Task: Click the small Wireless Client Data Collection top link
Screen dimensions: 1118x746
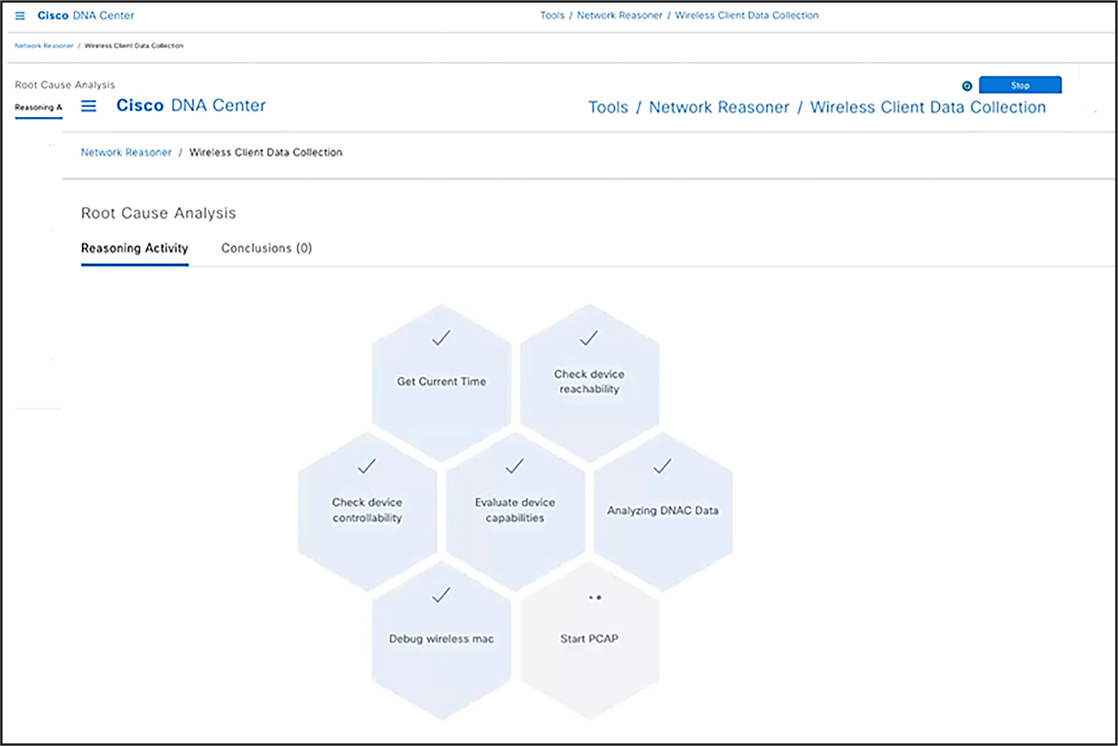Action: [x=746, y=16]
